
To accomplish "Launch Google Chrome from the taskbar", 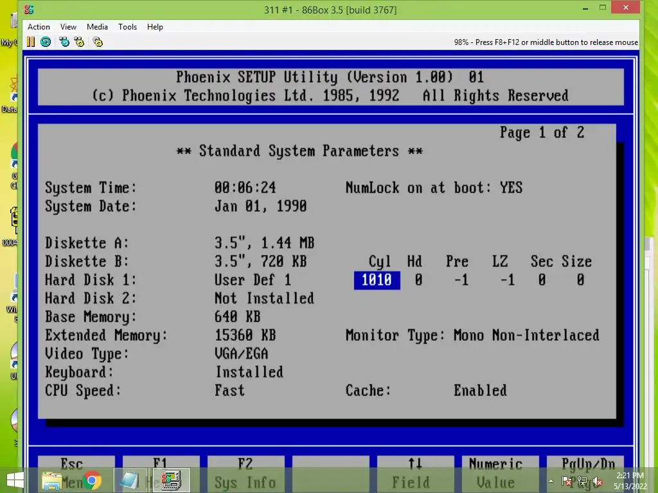I will [x=93, y=480].
